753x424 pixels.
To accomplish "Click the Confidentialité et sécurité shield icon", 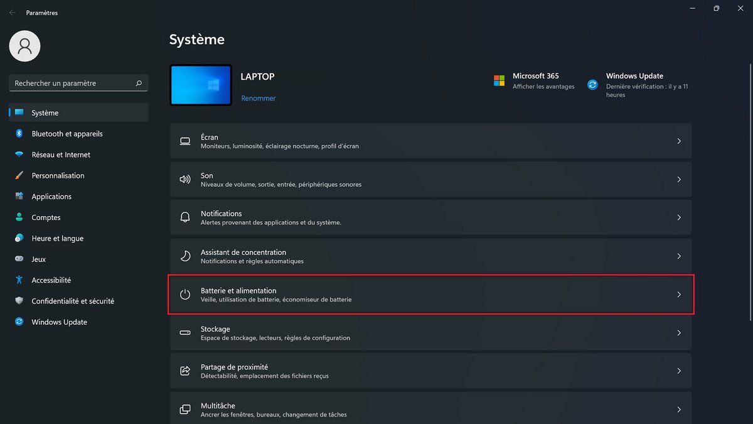I will (19, 301).
